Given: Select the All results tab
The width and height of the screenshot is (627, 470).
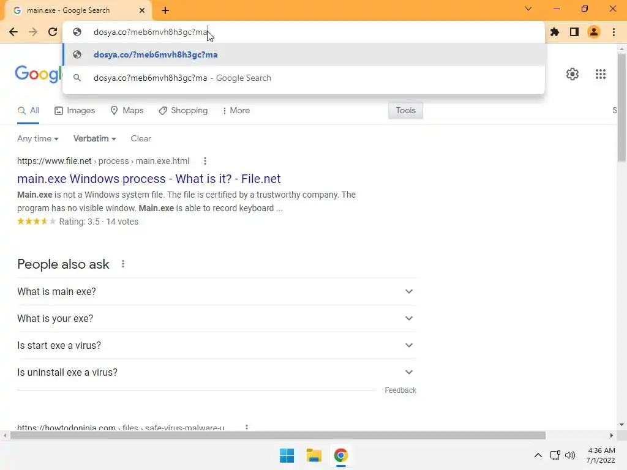Looking at the screenshot, I should click(x=28, y=111).
